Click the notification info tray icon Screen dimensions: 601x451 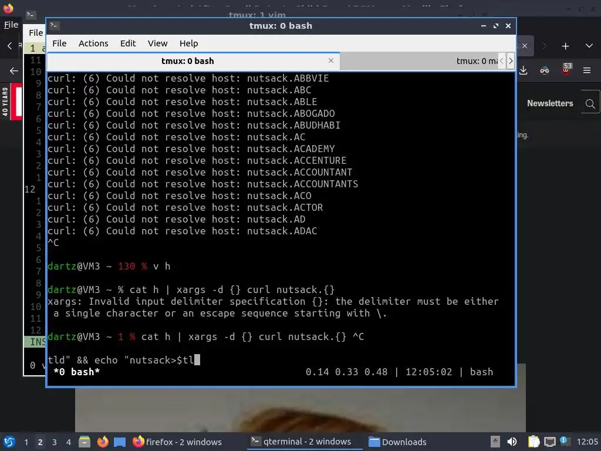564,440
